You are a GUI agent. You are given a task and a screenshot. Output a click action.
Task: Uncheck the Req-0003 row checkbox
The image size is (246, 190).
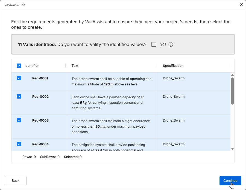19,120
